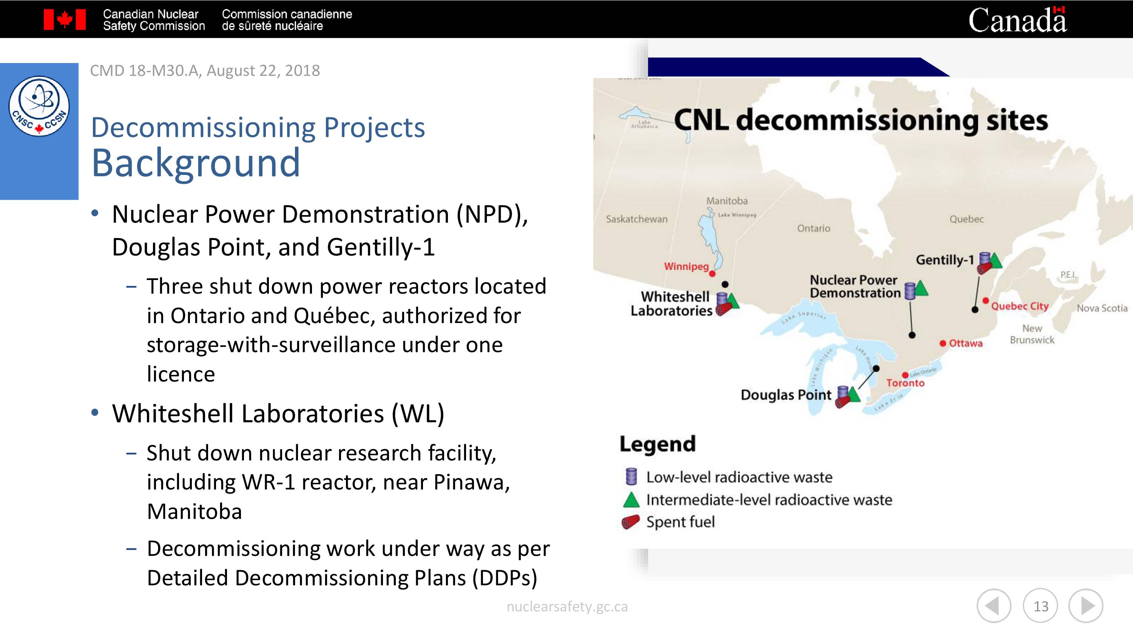Click the CNSC CCSN atom logo

pyautogui.click(x=39, y=106)
